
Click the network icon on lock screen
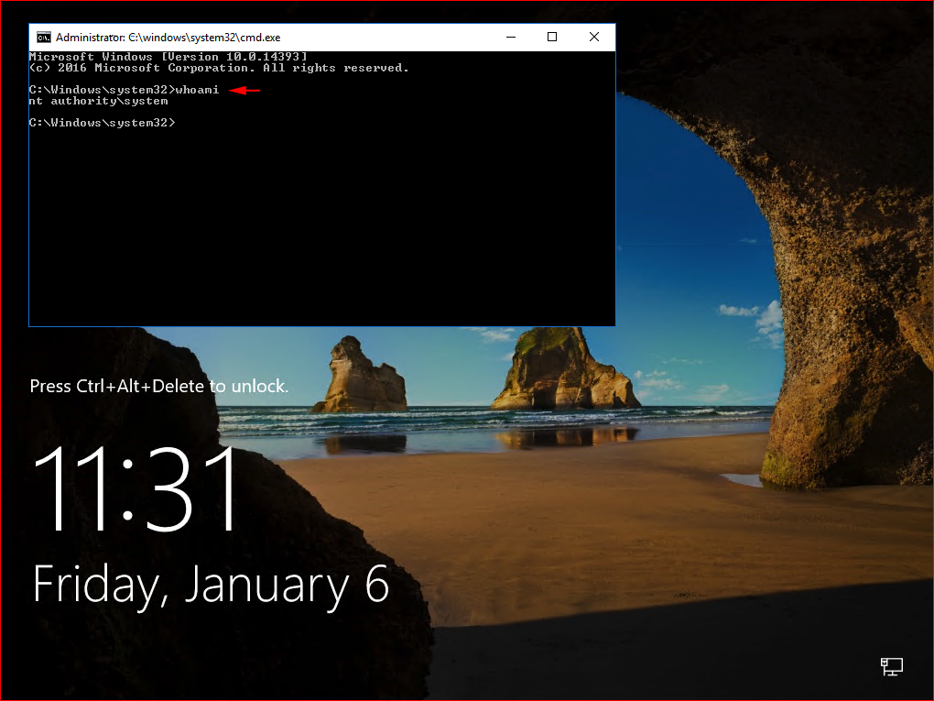pyautogui.click(x=892, y=666)
